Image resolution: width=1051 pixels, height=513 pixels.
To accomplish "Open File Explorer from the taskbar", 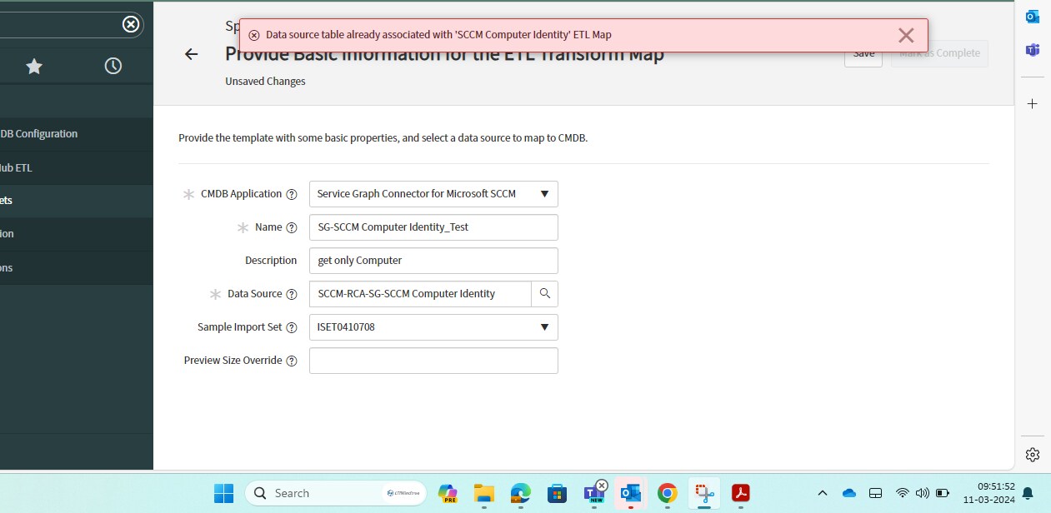I will coord(484,493).
